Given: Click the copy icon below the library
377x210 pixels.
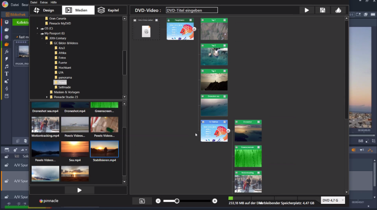Looking at the screenshot, I should (18, 141).
